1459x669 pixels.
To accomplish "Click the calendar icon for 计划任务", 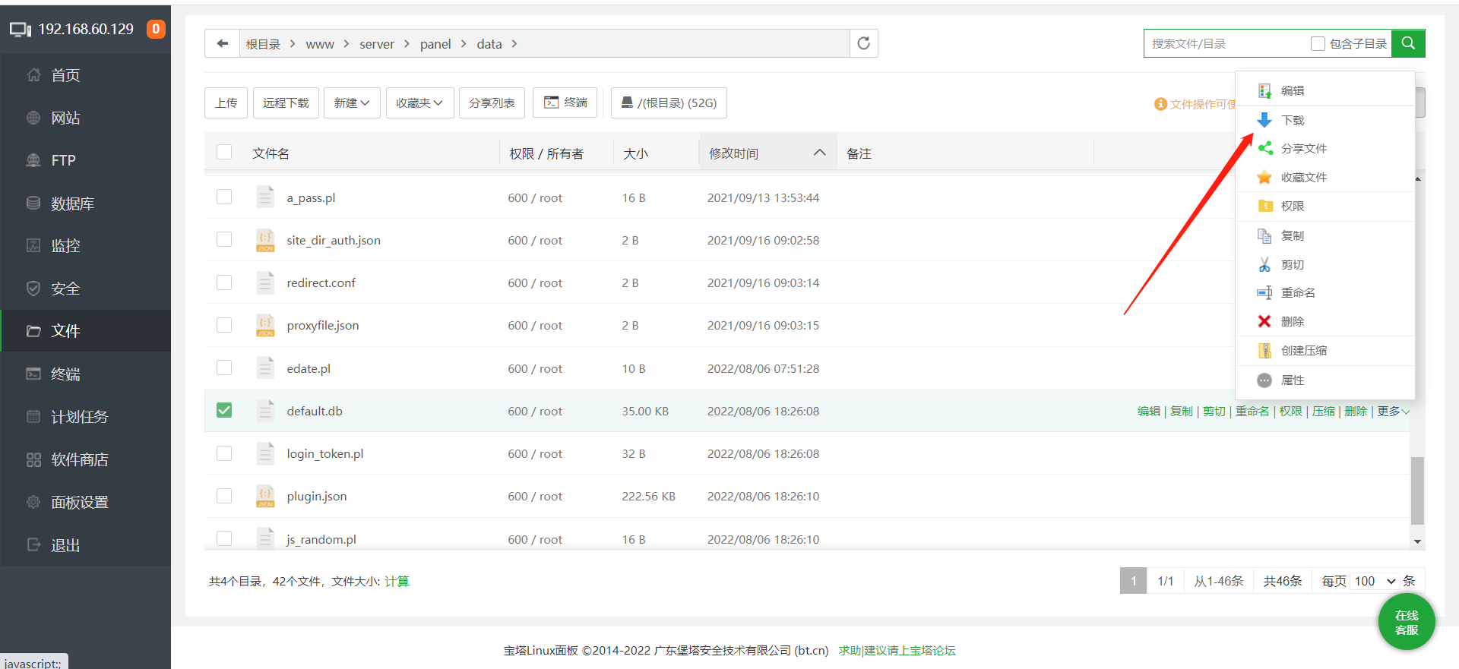I will coord(33,416).
